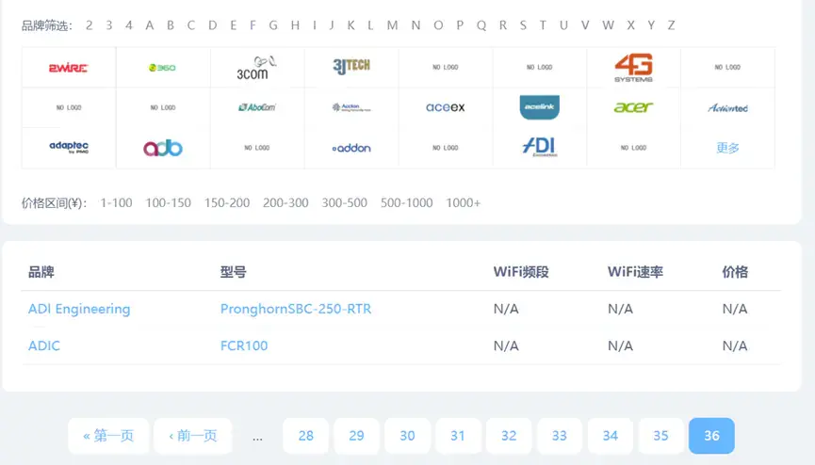Pick the 1-100 price range
This screenshot has height=465, width=815.
pos(117,202)
